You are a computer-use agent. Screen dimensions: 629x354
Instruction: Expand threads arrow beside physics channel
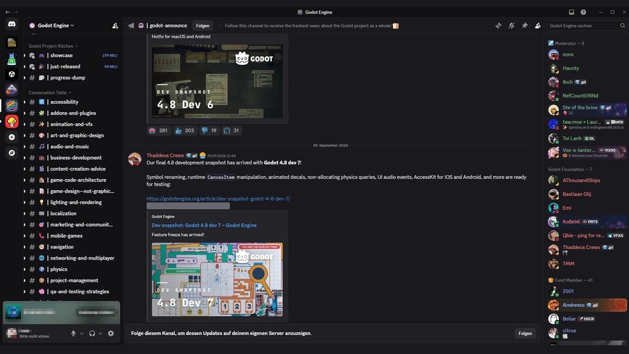click(24, 269)
